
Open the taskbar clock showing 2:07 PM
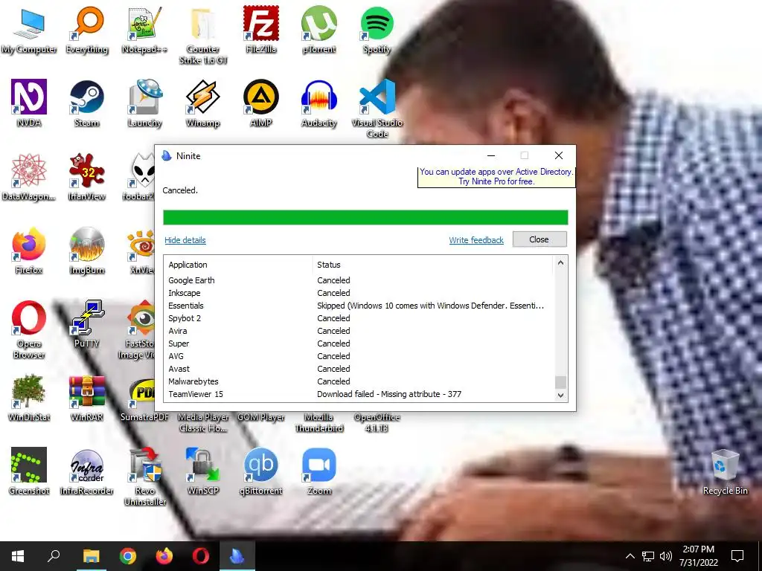[699, 556]
